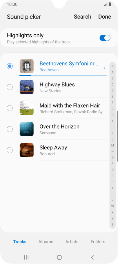This screenshot has height=264, width=118.
Task: Tap Done to confirm sound
Action: pyautogui.click(x=105, y=17)
